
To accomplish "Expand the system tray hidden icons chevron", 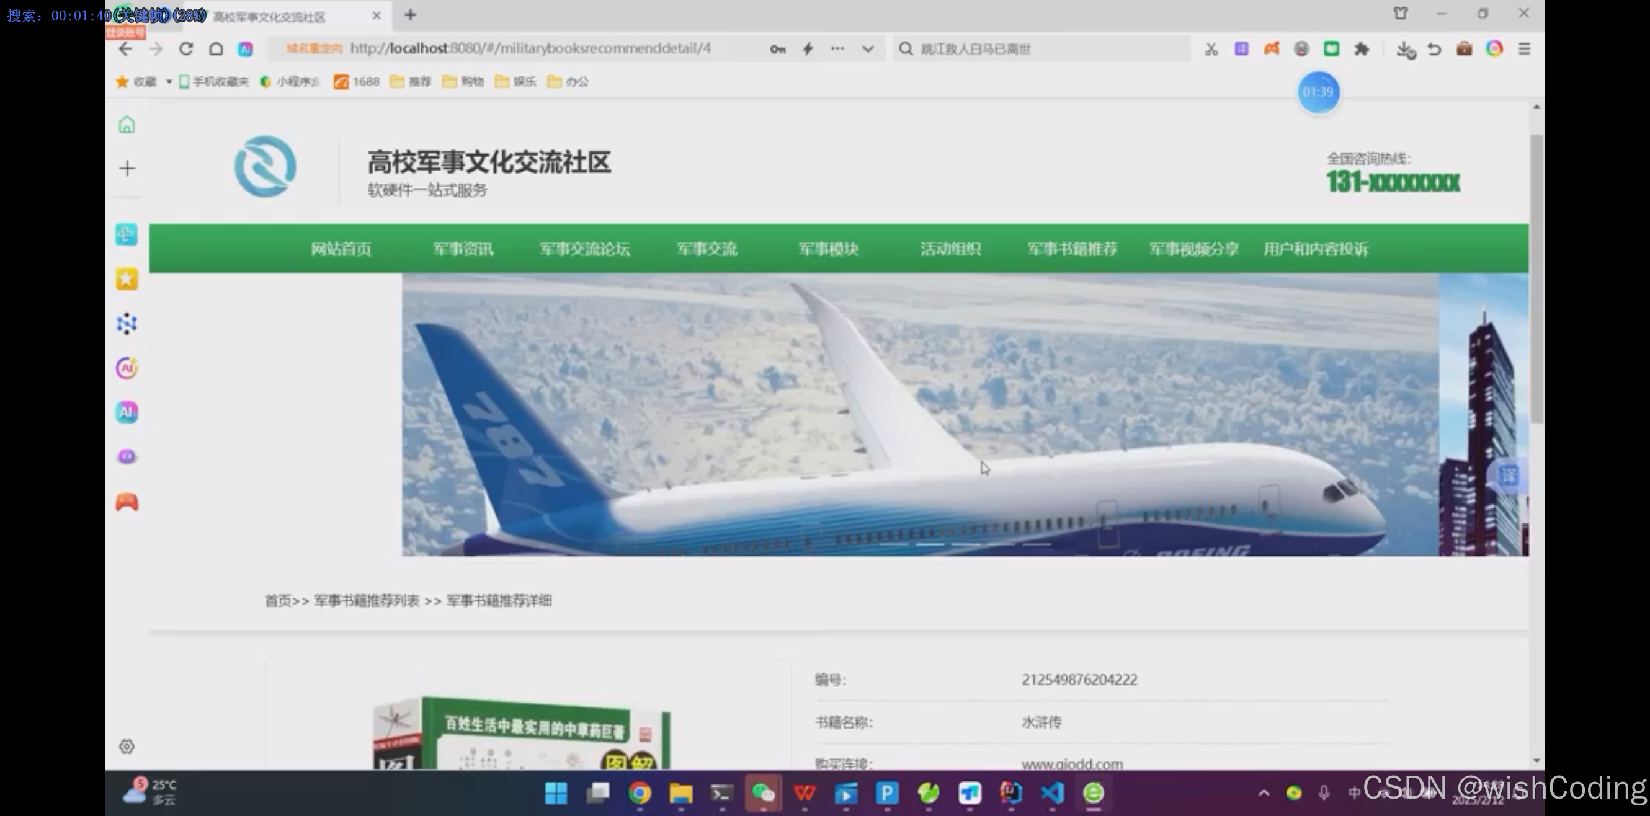I will (x=1263, y=793).
